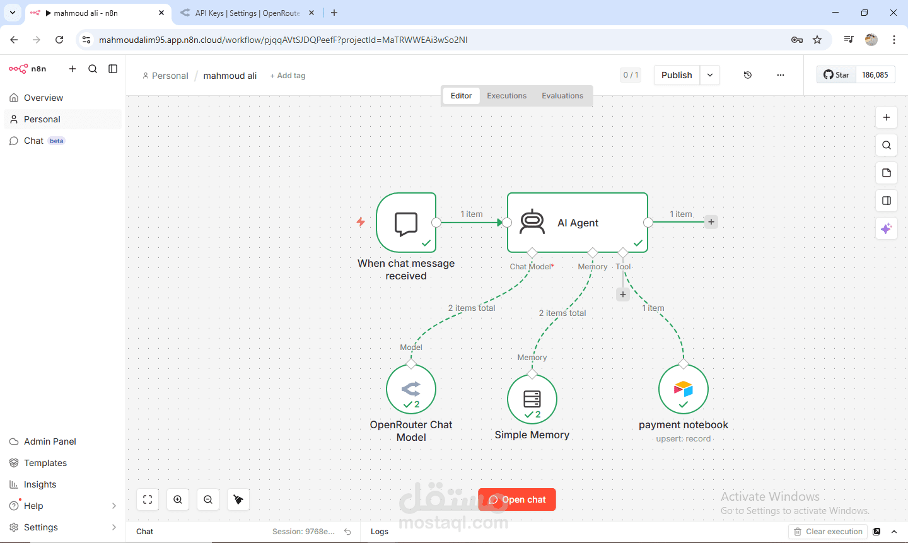This screenshot has height=543, width=908.
Task: Add another tool via Tool plus connector
Action: [623, 295]
